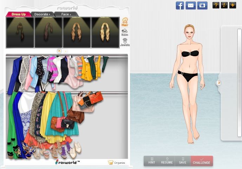Image resolution: width=242 pixels, height=169 pixels.
Task: Switch to the Dress Up tab
Action: tap(18, 14)
